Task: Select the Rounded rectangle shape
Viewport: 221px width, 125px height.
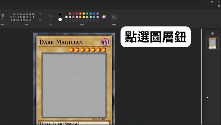Action: tap(24, 14)
